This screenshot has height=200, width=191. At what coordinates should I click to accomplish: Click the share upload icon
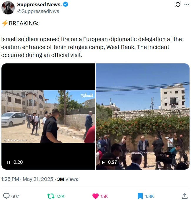pos(185,196)
